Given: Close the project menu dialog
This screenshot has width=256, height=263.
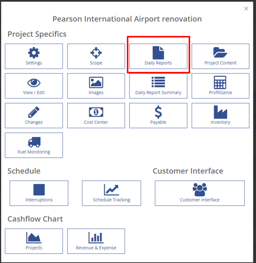Looking at the screenshot, I should pyautogui.click(x=246, y=9).
